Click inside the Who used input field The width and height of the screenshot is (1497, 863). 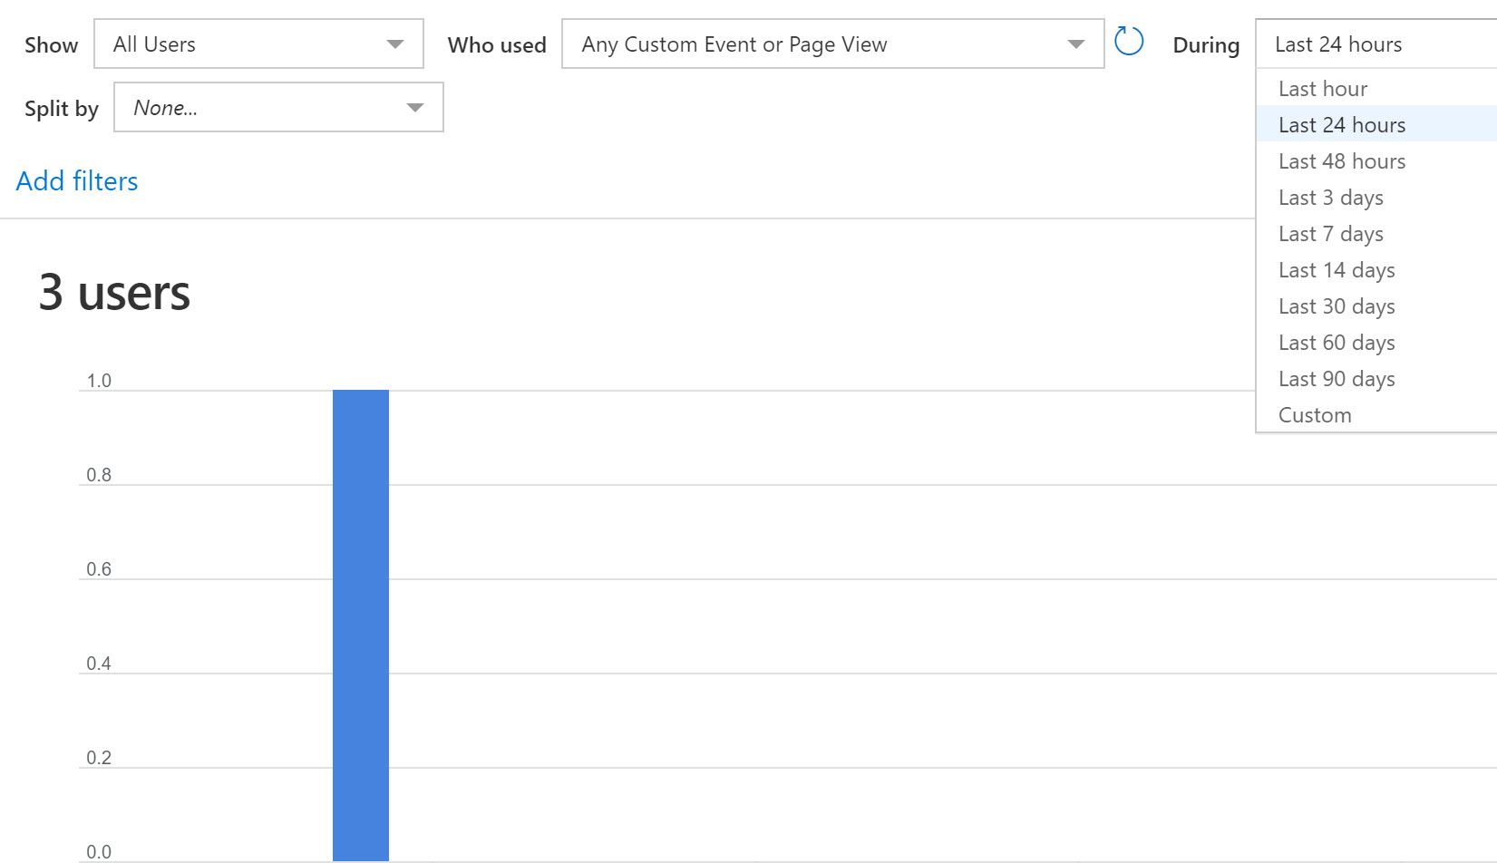(x=816, y=43)
